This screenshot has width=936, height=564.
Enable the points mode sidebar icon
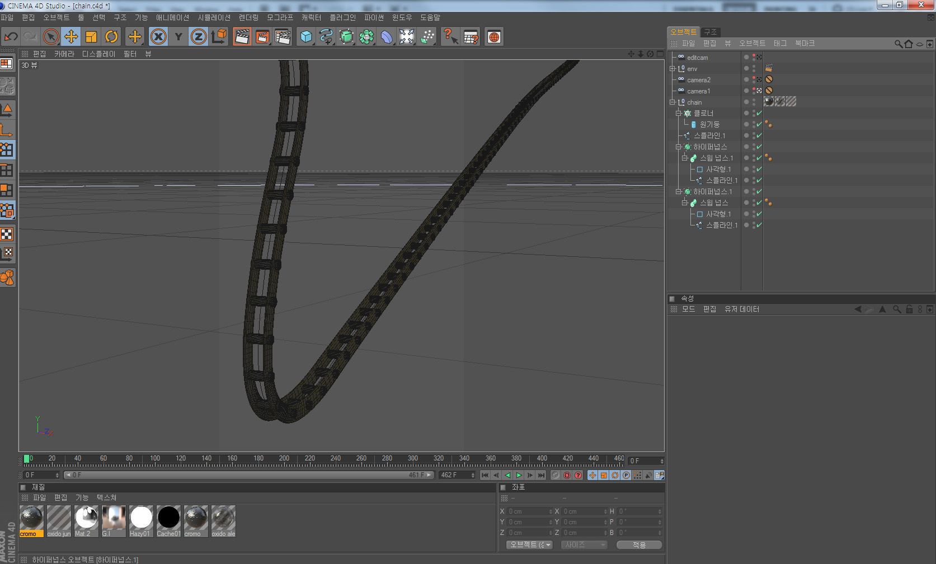pos(7,149)
